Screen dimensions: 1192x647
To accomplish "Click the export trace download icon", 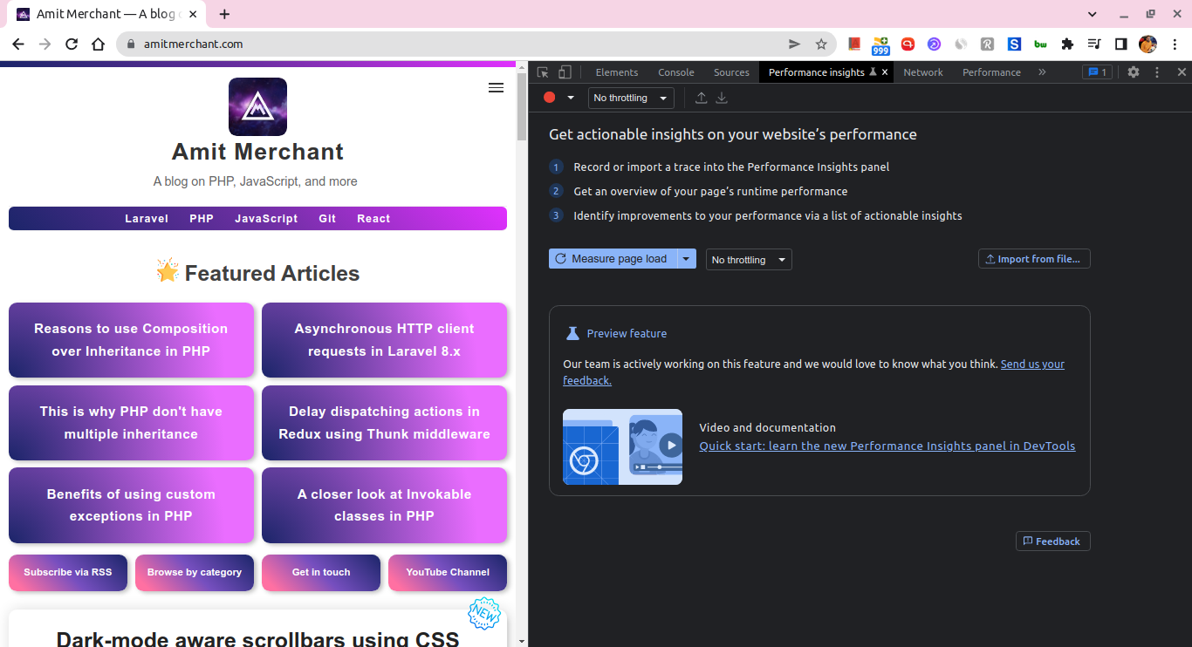I will tap(722, 98).
